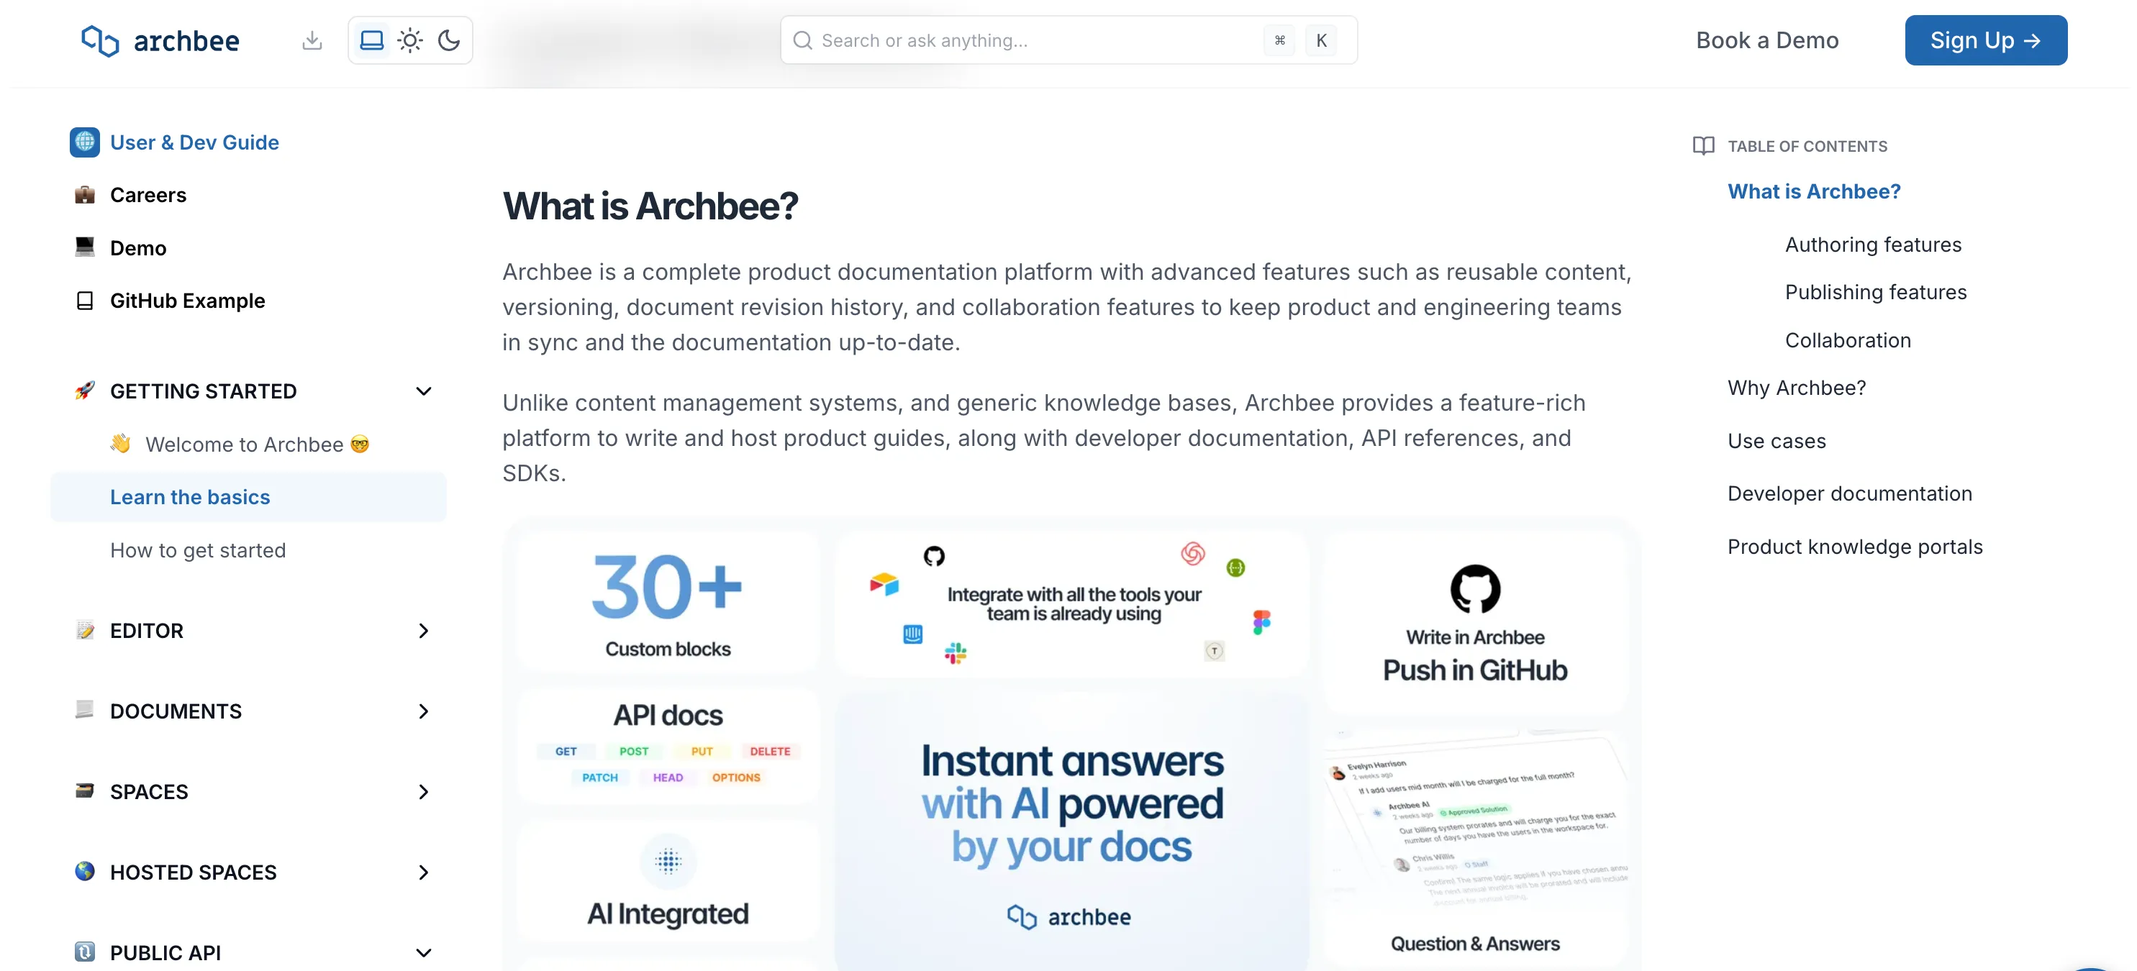Click the Archbee logo icon
The height and width of the screenshot is (971, 2137).
click(99, 40)
